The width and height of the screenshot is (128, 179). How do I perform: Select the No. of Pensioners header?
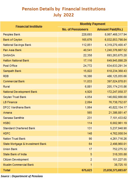tap(75, 29)
